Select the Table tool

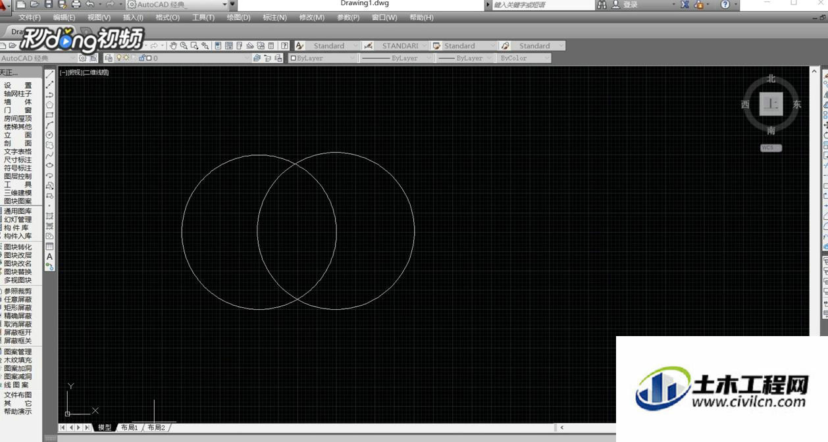(x=49, y=246)
